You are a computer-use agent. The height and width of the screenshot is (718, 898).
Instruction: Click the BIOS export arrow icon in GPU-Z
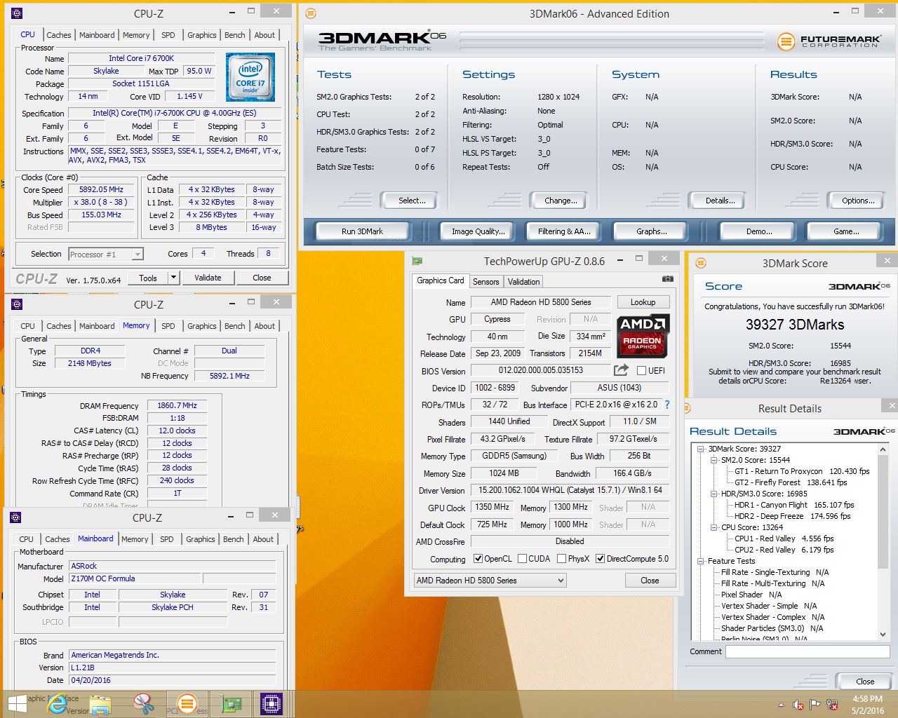pos(621,370)
